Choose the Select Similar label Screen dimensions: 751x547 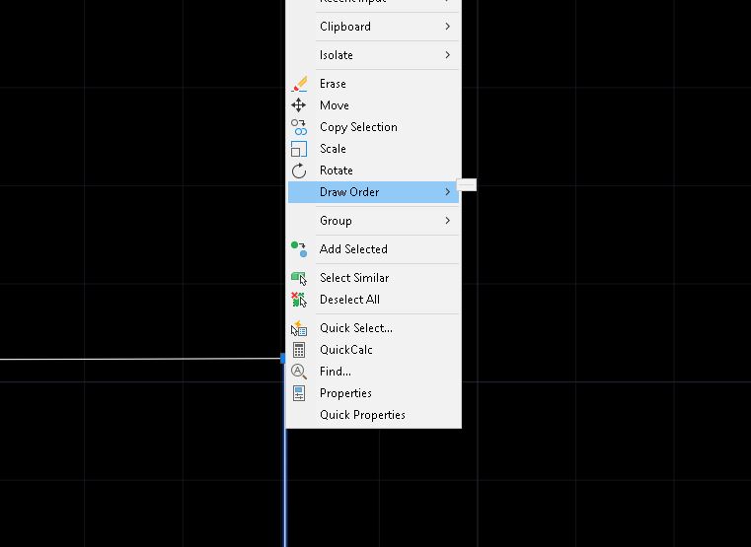pos(354,278)
